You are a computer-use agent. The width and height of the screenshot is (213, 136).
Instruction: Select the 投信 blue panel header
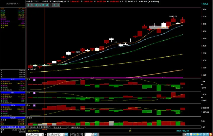[13, 92]
